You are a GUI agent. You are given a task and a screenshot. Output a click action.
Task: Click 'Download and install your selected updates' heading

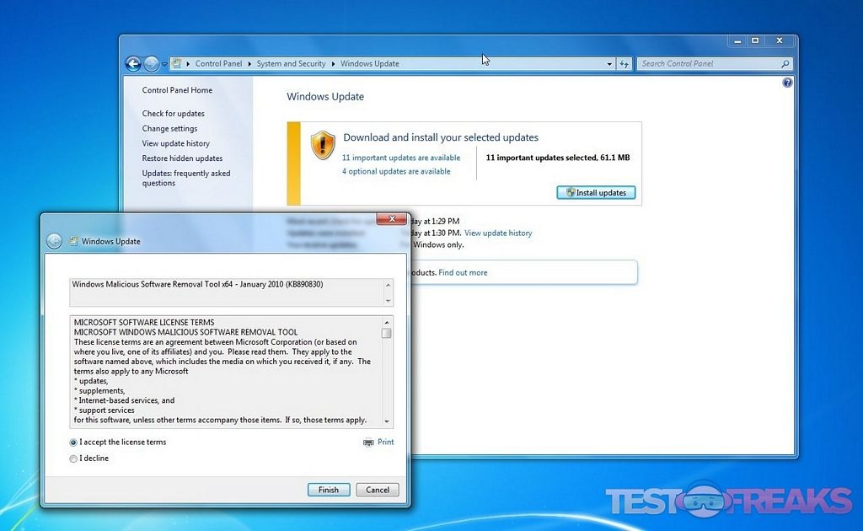click(x=441, y=137)
